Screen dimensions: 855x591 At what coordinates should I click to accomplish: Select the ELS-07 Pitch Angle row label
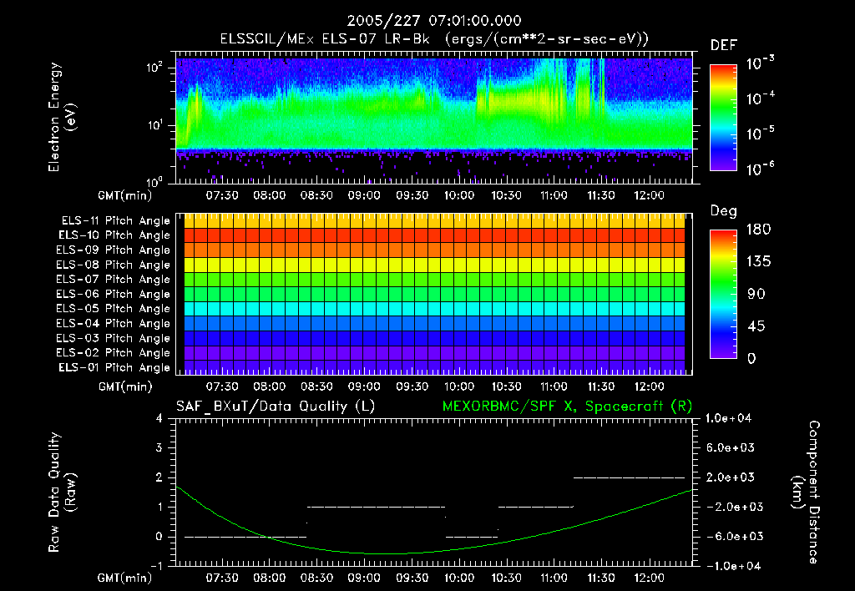[x=113, y=279]
